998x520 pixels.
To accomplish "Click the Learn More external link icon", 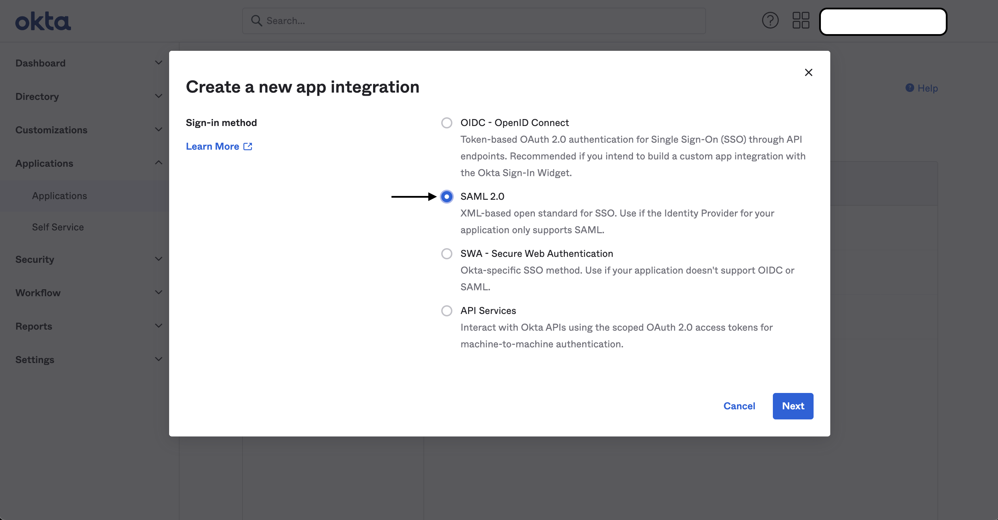I will [x=248, y=147].
